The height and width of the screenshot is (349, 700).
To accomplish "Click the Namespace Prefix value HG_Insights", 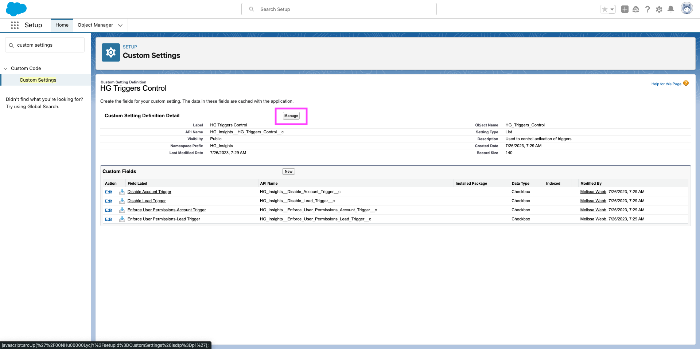I will 221,146.
